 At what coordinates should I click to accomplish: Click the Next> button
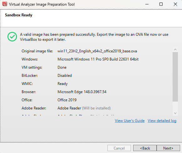[x=168, y=148]
